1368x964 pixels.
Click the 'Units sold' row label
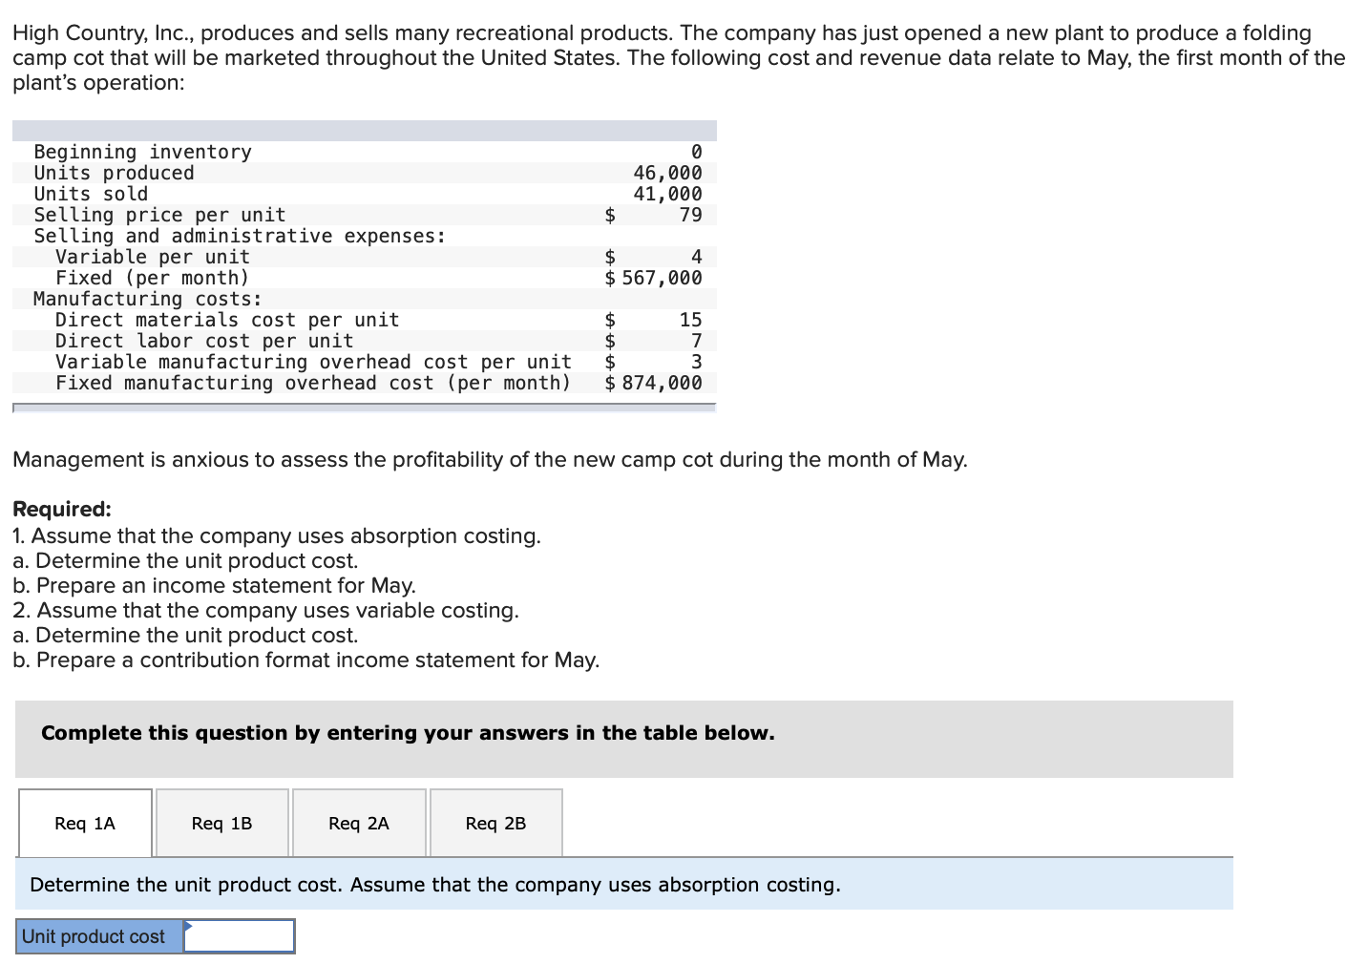click(91, 194)
